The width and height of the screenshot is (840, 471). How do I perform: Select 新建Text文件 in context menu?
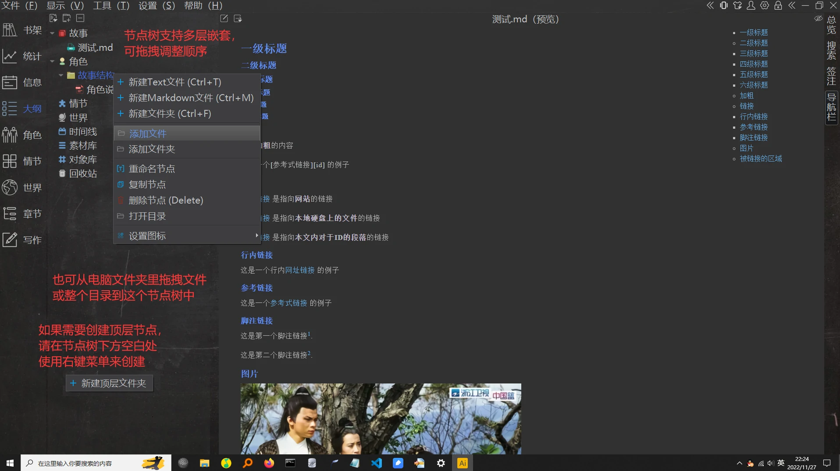pos(187,82)
